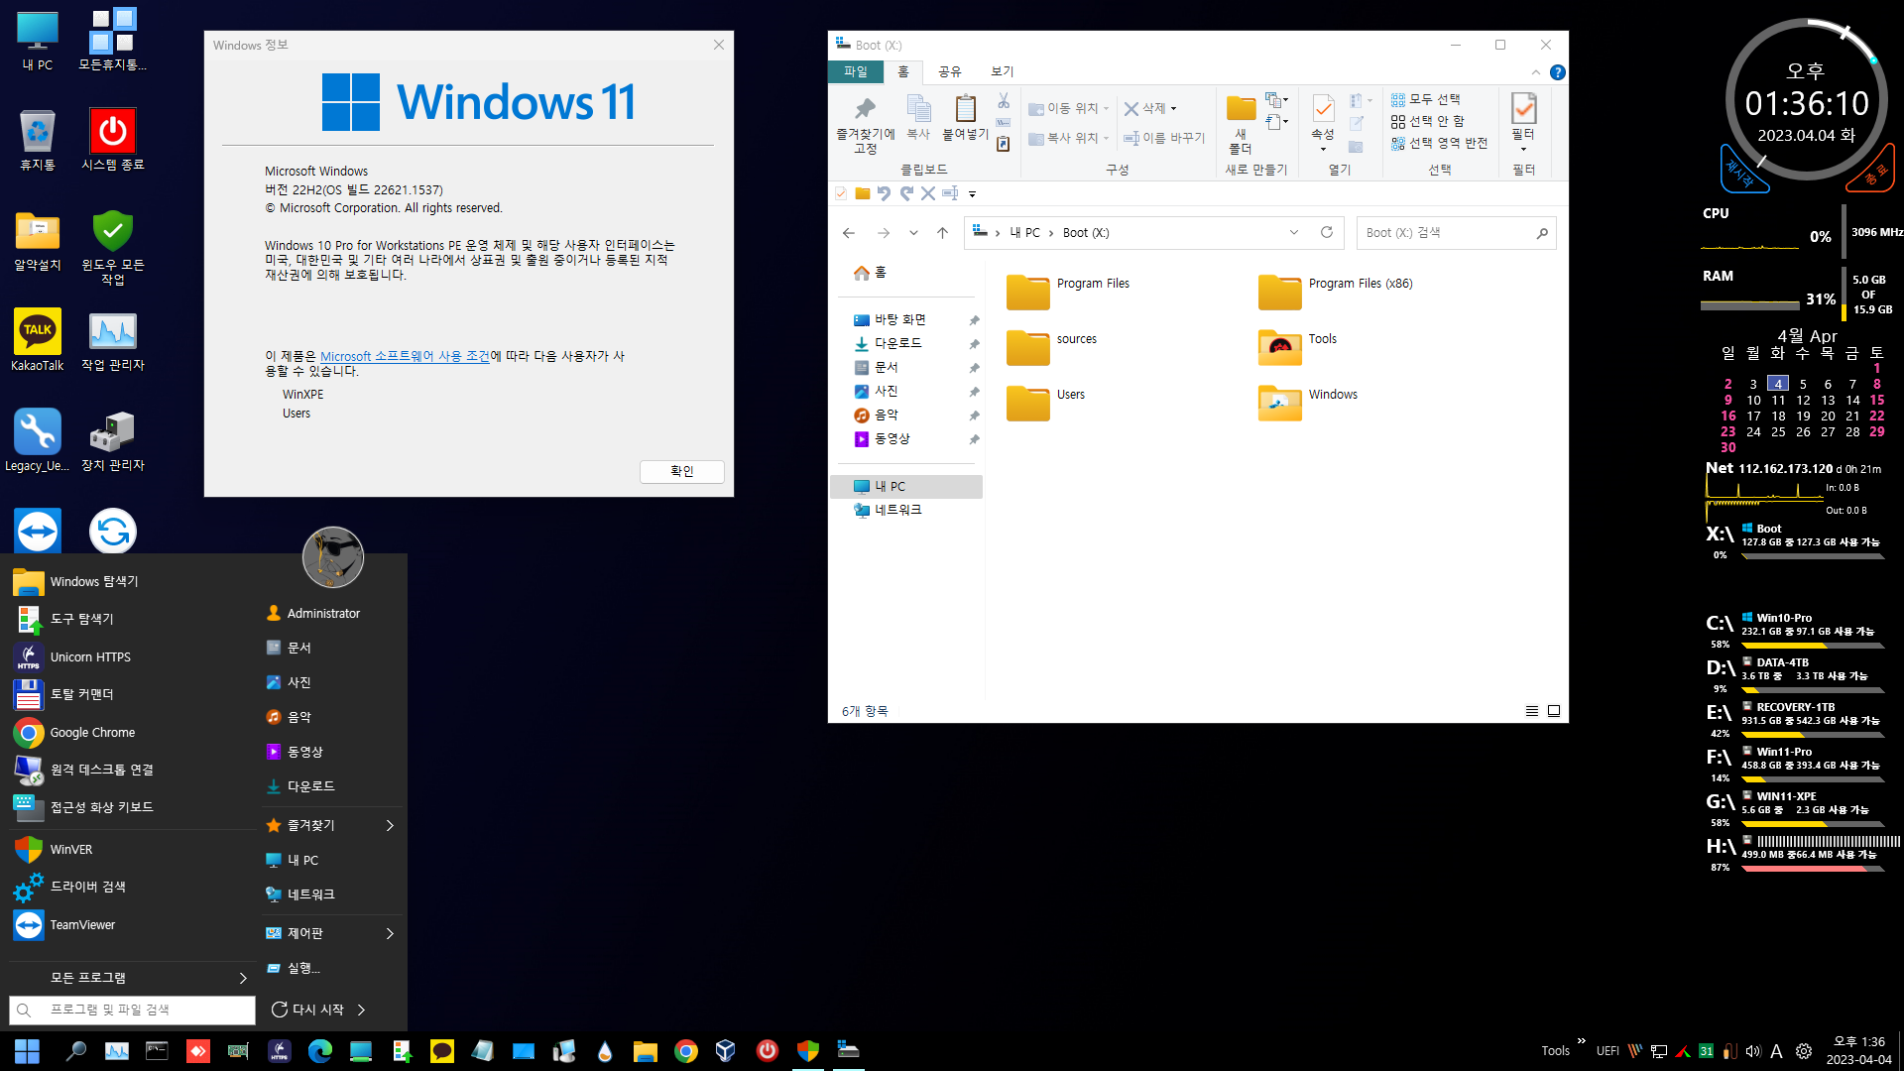
Task: Toggle pin for 바탕 화면 in navigation pane
Action: point(974,320)
